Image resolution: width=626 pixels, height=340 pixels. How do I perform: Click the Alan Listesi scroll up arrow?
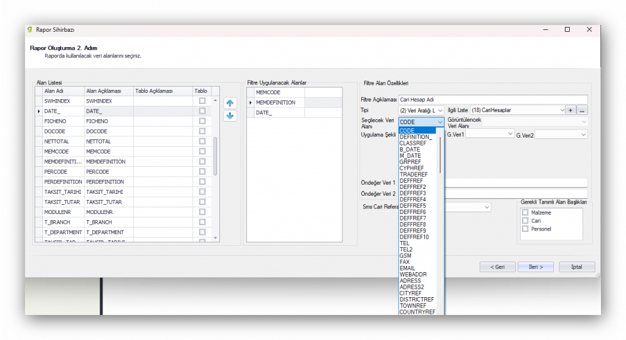pyautogui.click(x=215, y=100)
